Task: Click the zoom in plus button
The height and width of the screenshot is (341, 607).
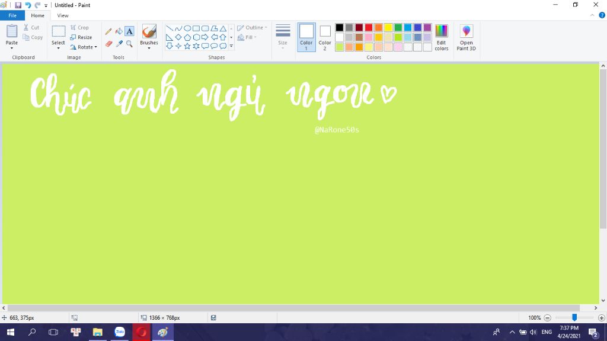Action: [602, 318]
